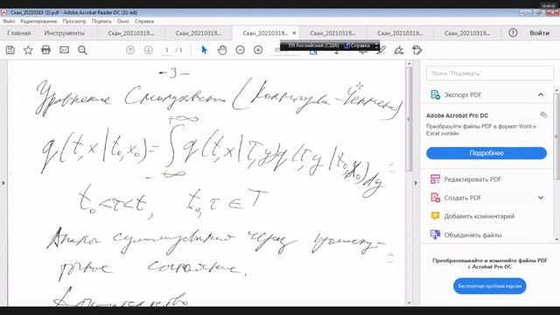The width and height of the screenshot is (560, 315).
Task: Click the tools search field Поиск
Action: [490, 73]
